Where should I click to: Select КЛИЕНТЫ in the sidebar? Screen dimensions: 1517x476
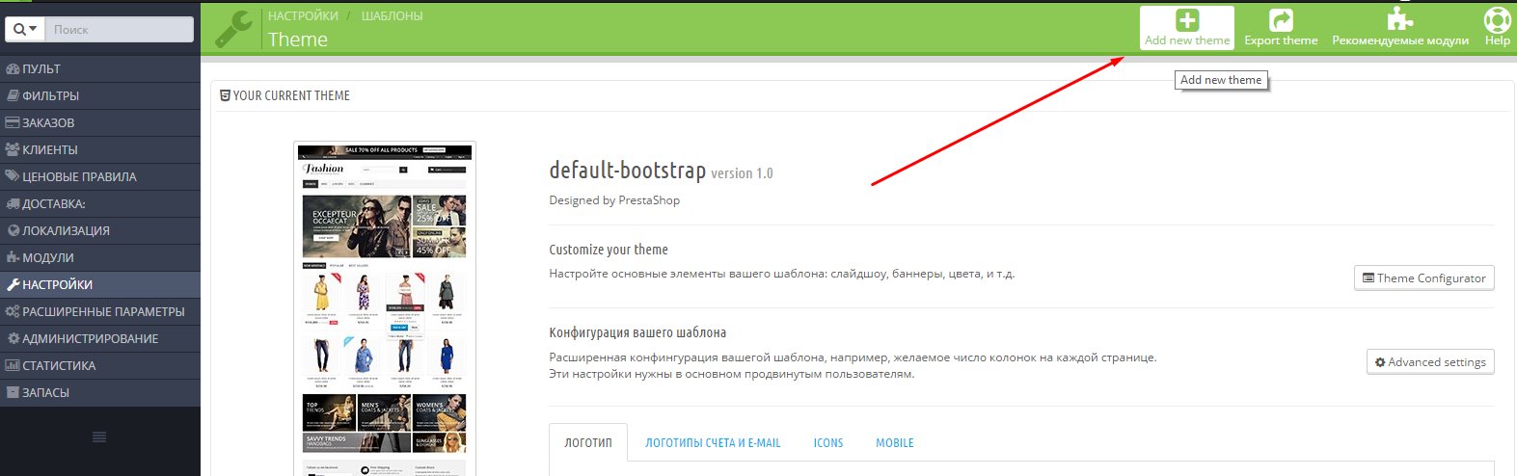49,150
